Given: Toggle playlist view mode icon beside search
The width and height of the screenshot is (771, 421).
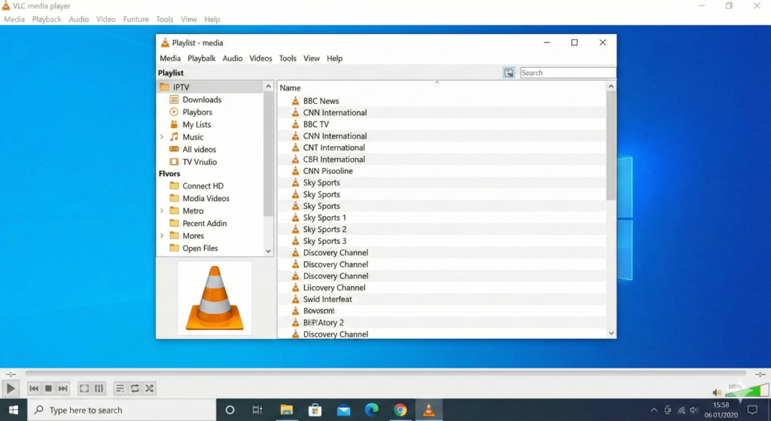Looking at the screenshot, I should (x=509, y=73).
